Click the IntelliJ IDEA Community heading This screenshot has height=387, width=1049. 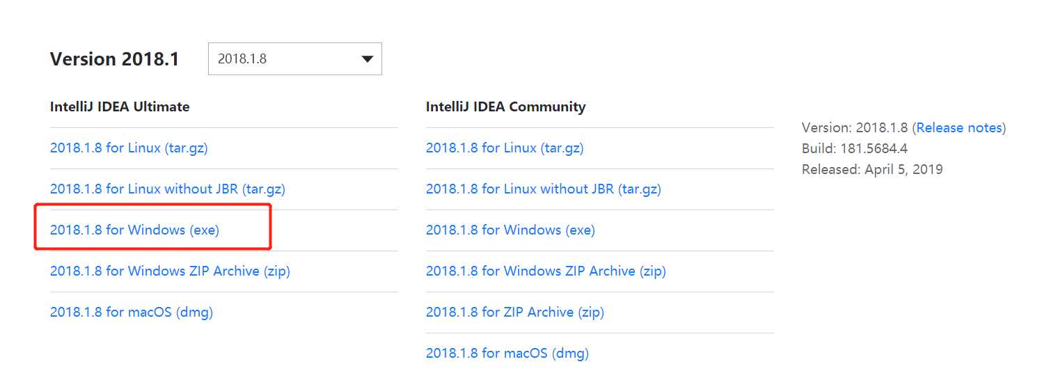(x=506, y=106)
